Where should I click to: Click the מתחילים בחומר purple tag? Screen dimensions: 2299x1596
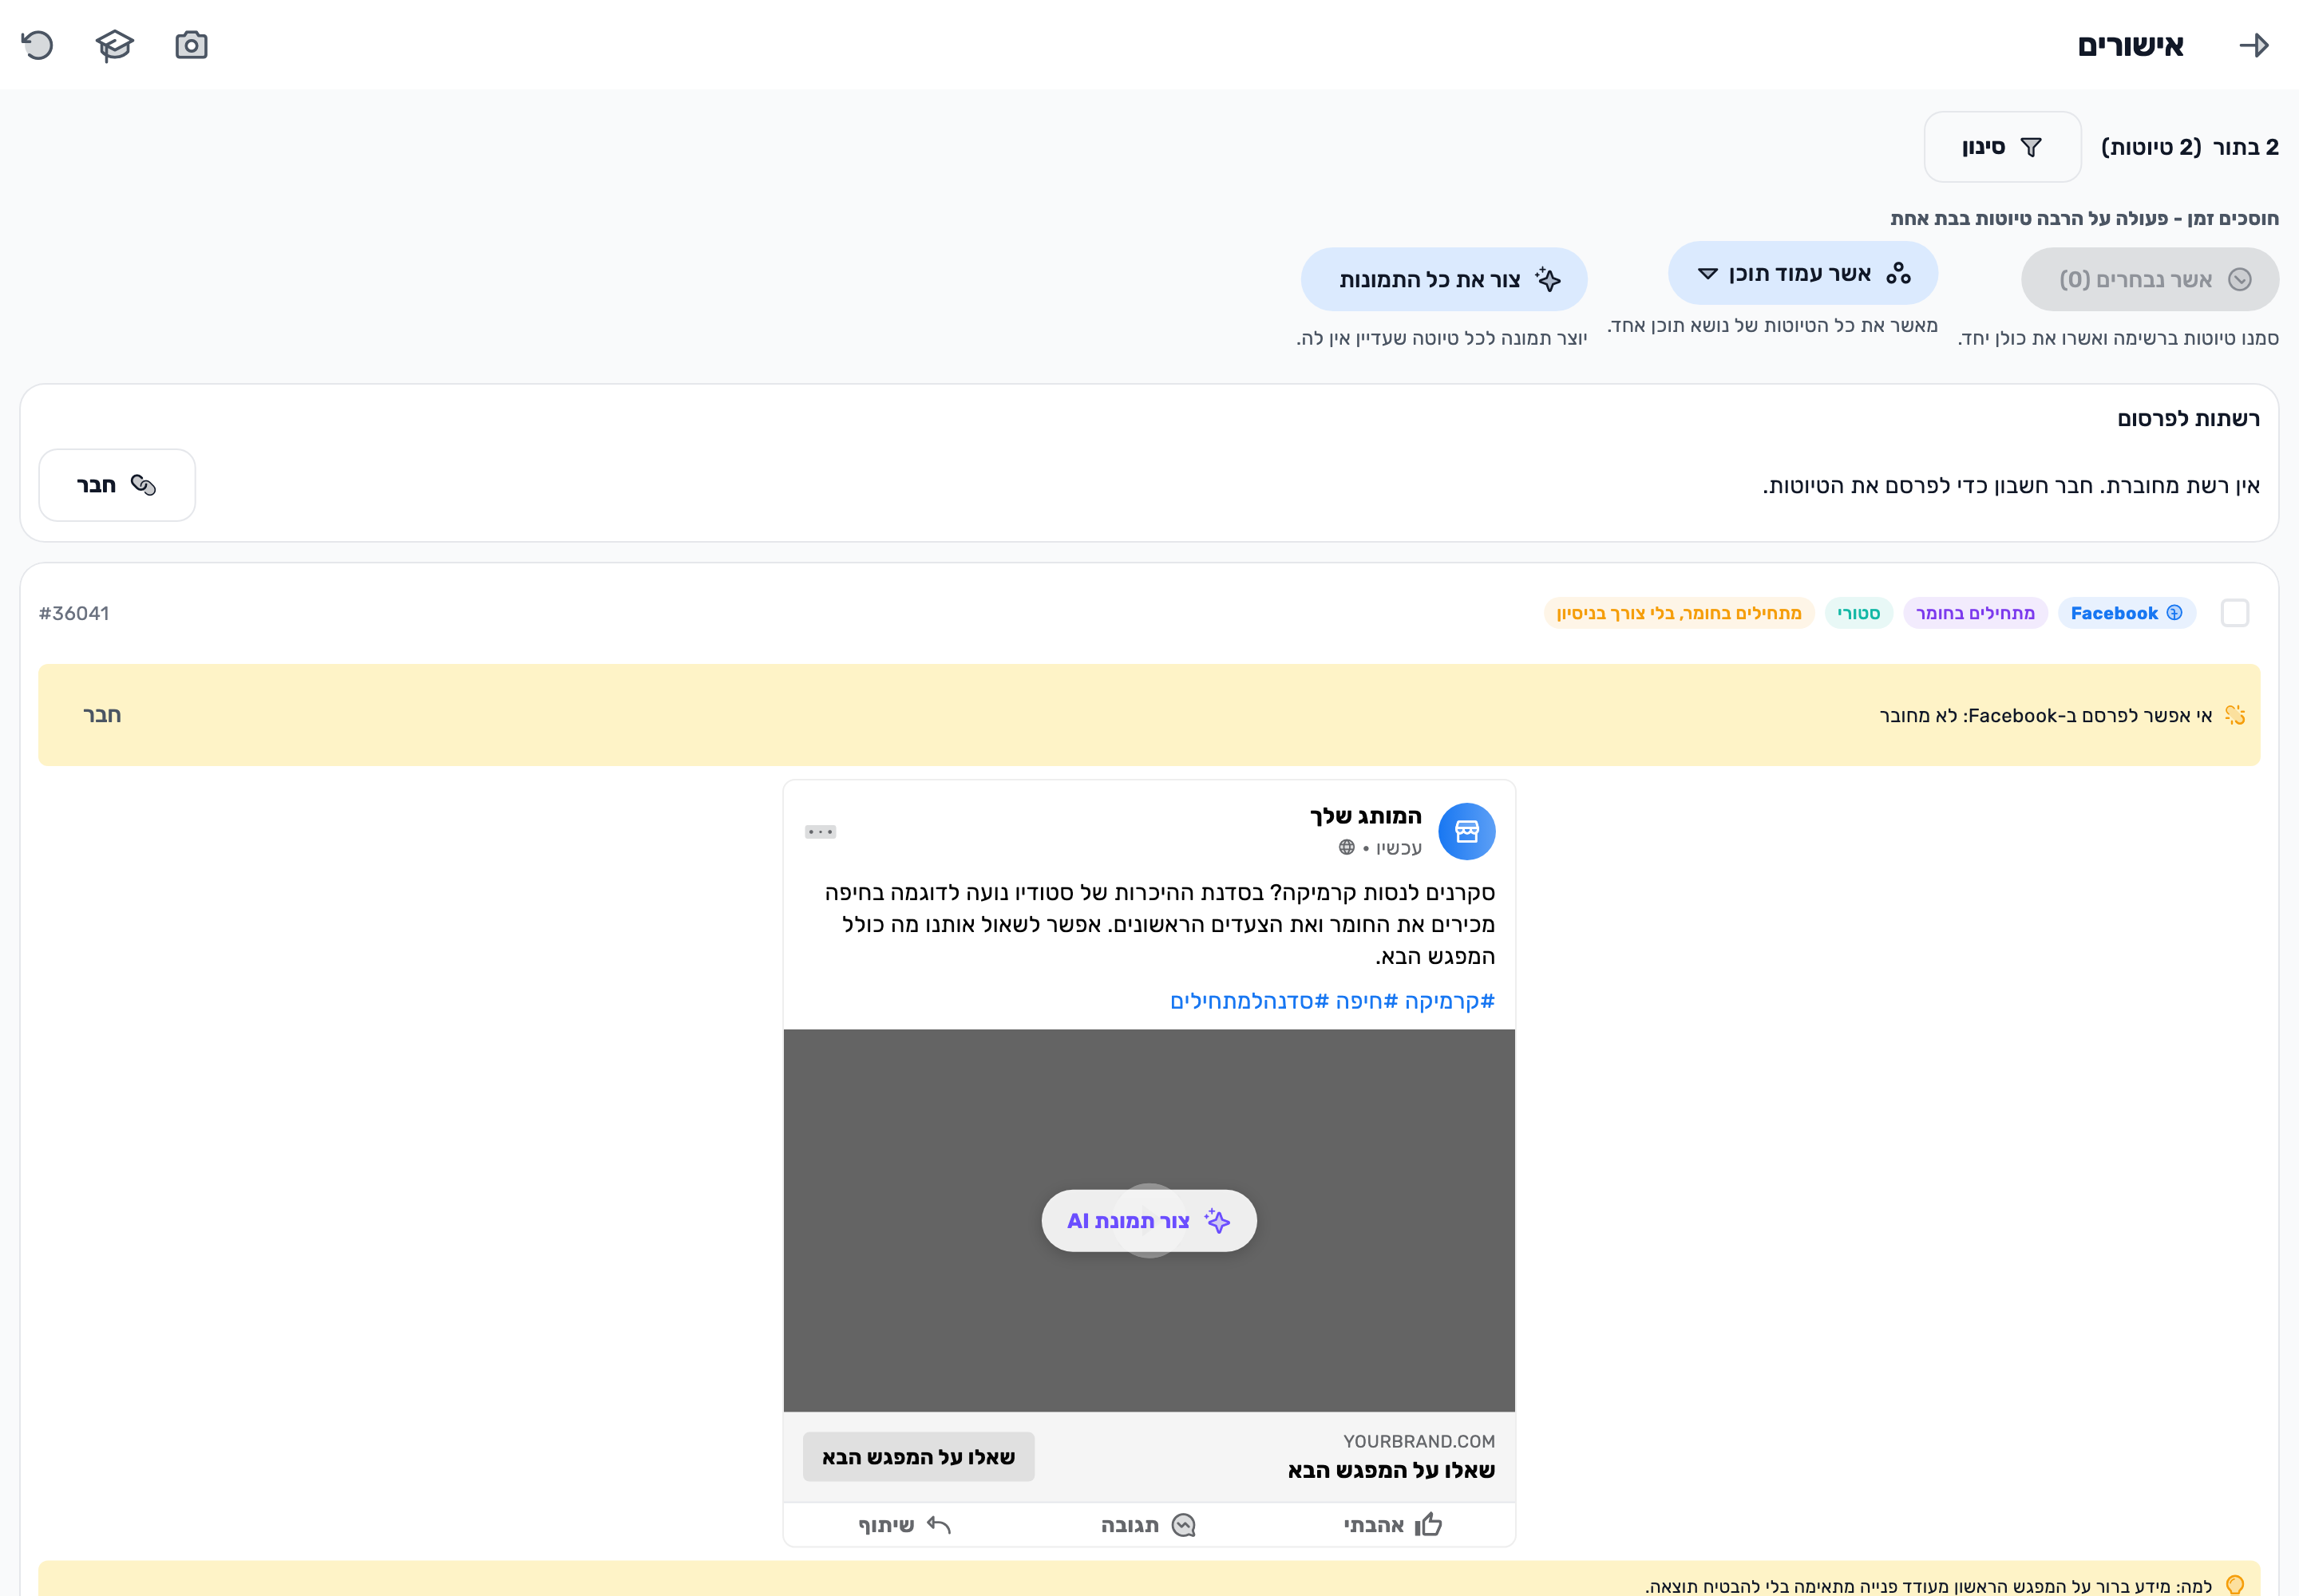tap(1975, 613)
